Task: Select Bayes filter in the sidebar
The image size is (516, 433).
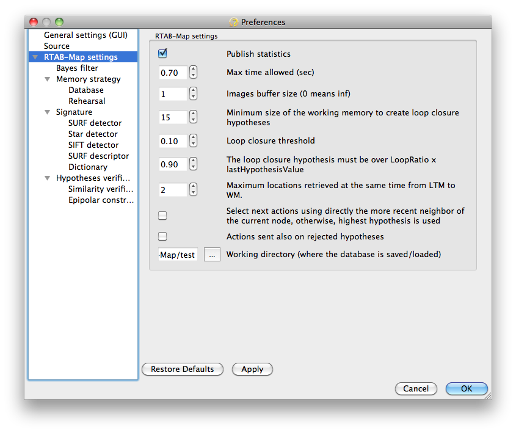Action: click(x=77, y=68)
